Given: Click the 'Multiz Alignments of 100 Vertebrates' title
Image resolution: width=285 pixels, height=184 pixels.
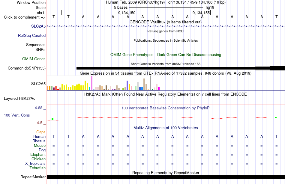Looking at the screenshot, I should click(x=166, y=128).
